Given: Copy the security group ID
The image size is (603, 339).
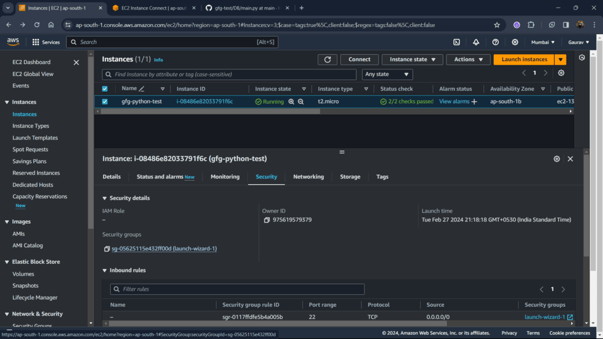Looking at the screenshot, I should (x=107, y=249).
